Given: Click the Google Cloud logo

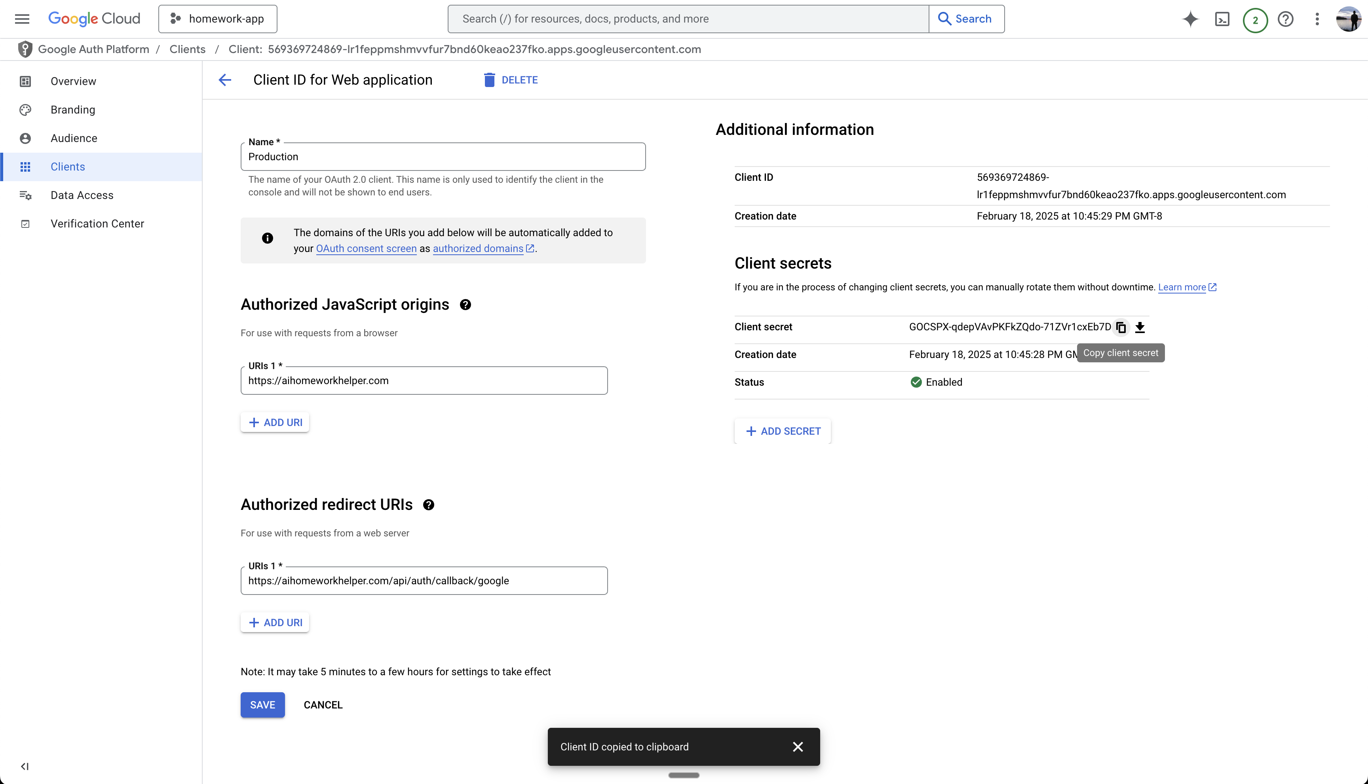Looking at the screenshot, I should point(94,19).
